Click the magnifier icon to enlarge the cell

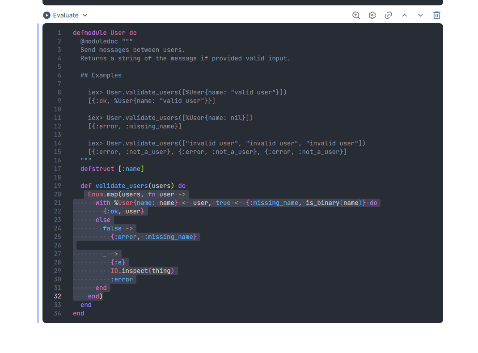pos(356,15)
